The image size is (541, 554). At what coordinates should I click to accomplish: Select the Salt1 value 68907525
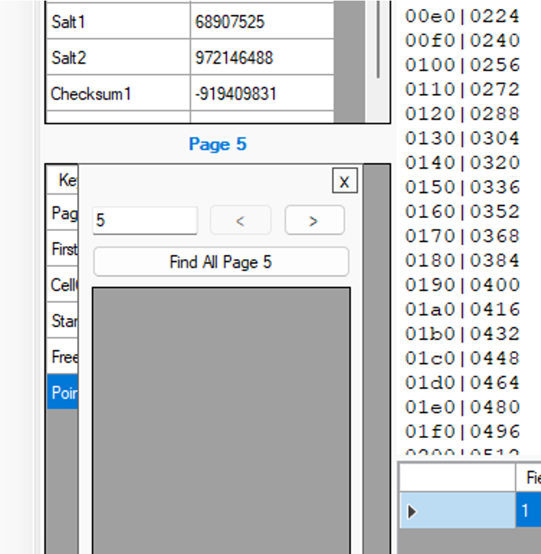pyautogui.click(x=261, y=22)
